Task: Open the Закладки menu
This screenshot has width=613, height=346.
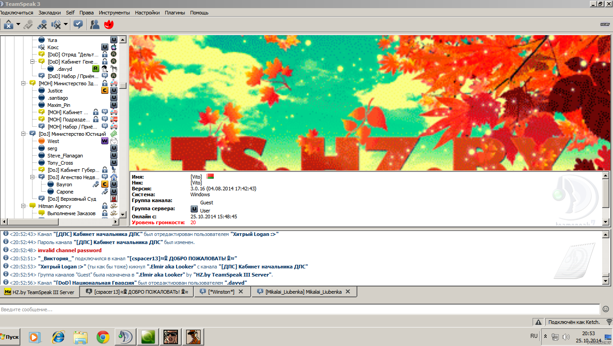Action: [x=50, y=13]
